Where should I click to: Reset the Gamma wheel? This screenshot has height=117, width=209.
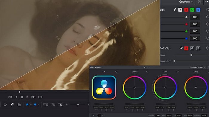147,72
